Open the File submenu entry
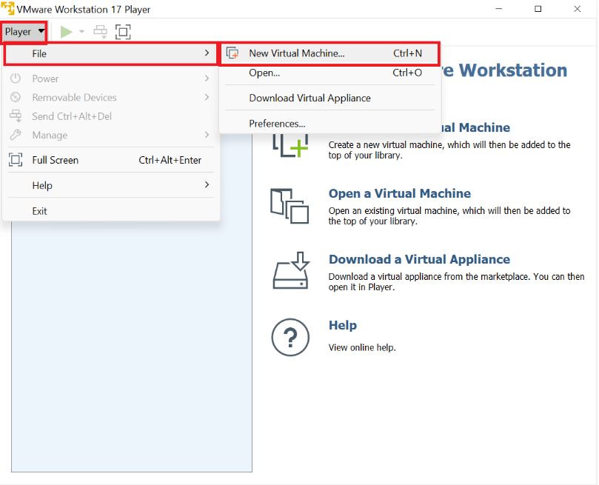599x485 pixels. (x=110, y=54)
